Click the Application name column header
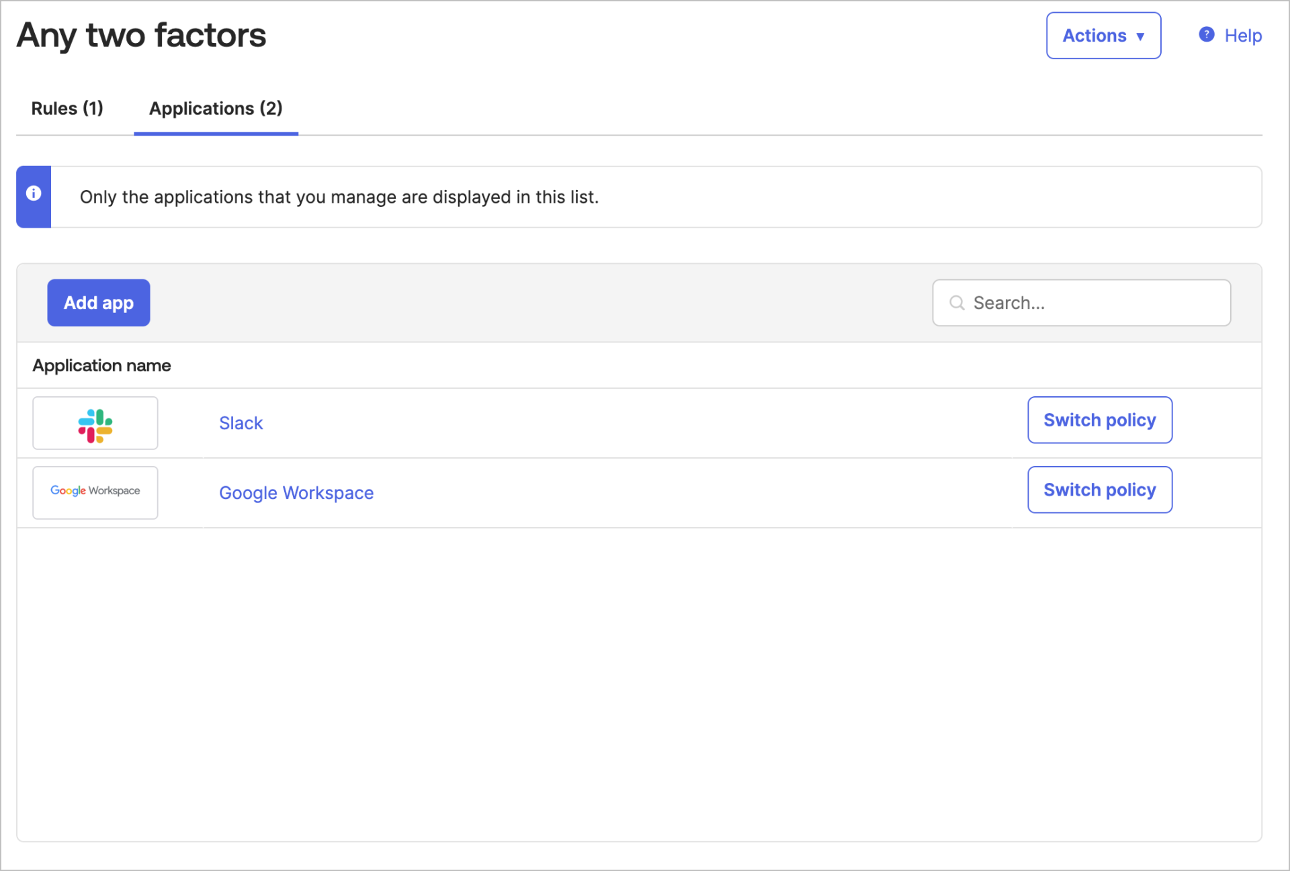Screen dimensions: 1290x871 pyautogui.click(x=101, y=365)
